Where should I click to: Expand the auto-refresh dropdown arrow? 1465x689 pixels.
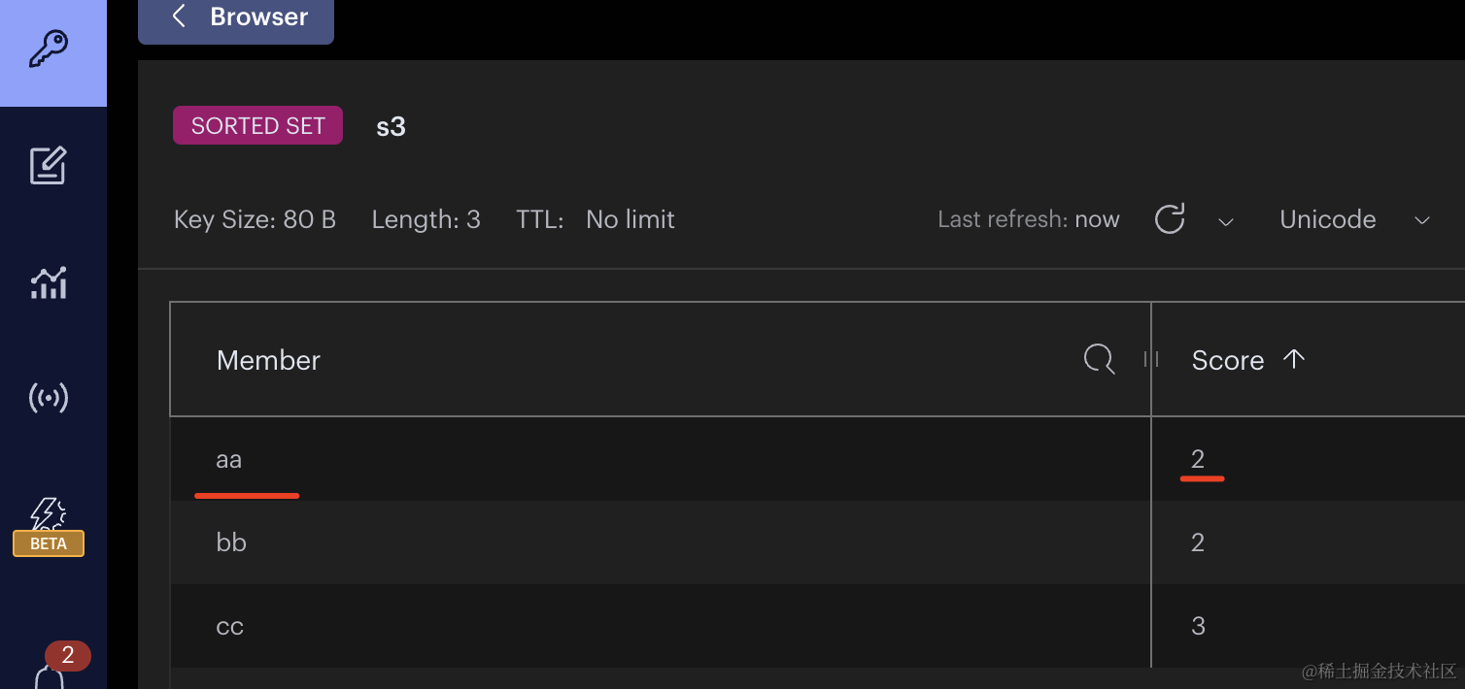(x=1226, y=221)
